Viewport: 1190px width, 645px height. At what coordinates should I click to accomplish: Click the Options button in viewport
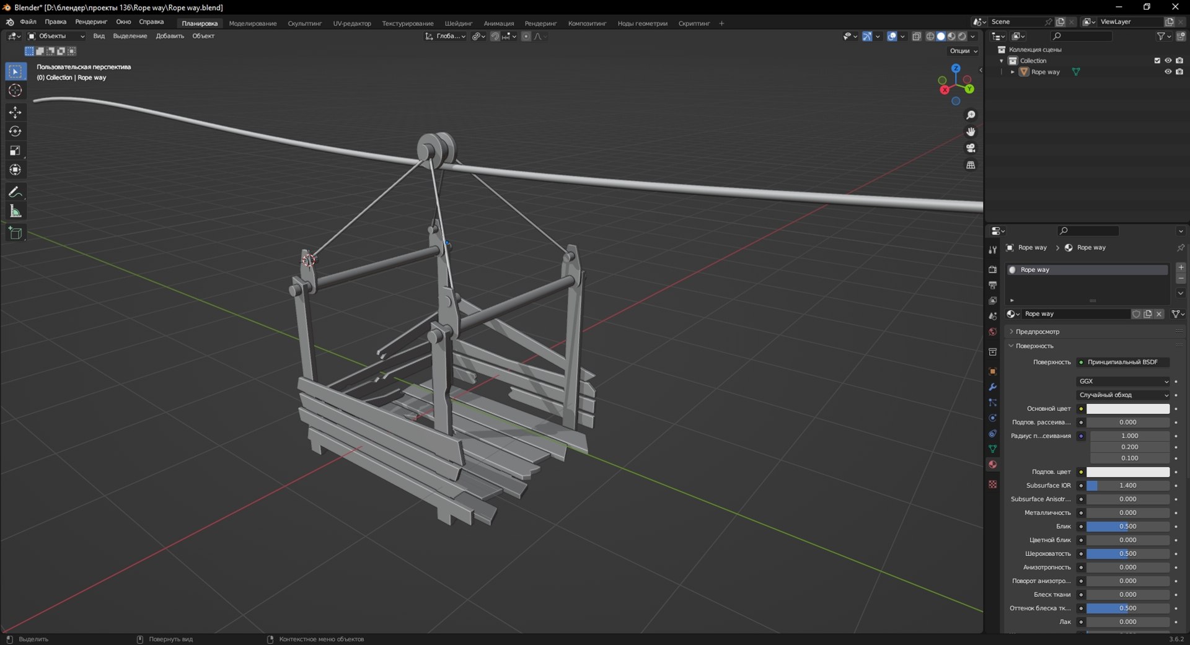click(963, 51)
